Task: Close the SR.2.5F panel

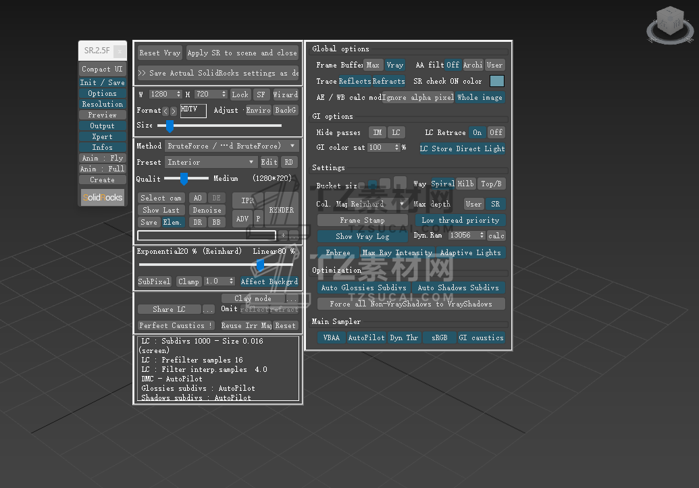Action: click(119, 51)
